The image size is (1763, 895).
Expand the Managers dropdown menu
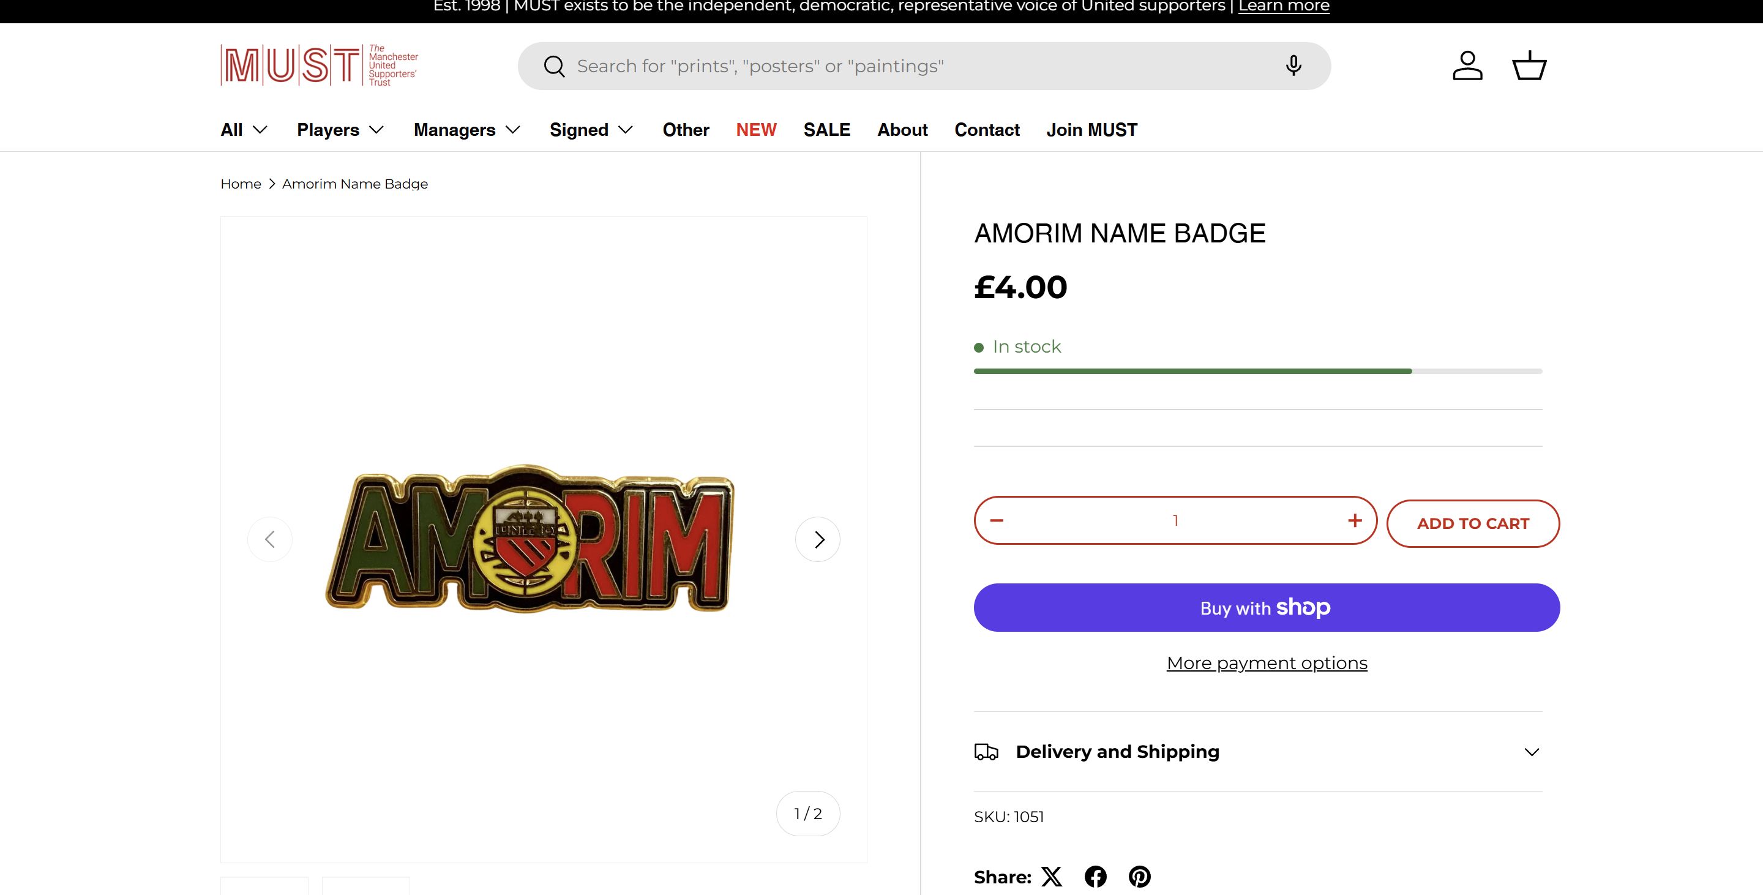tap(466, 130)
